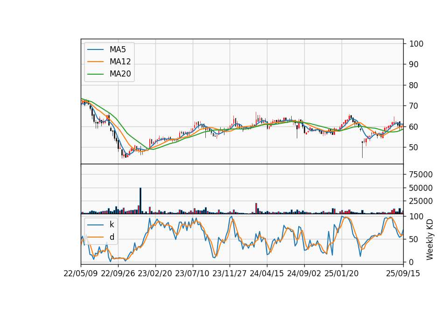The height and width of the screenshot is (322, 448).
Task: Click the 80 price axis tick
Action: 414,85
